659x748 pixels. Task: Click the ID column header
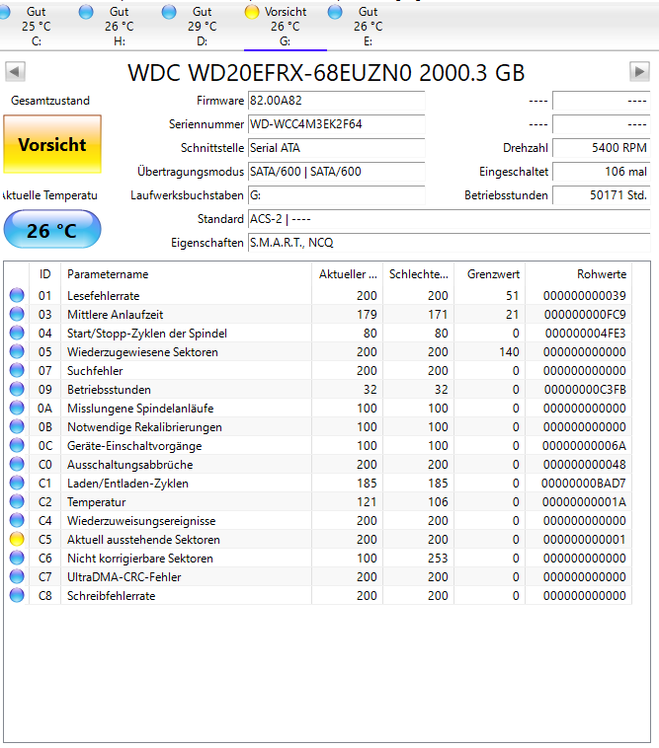tap(44, 274)
